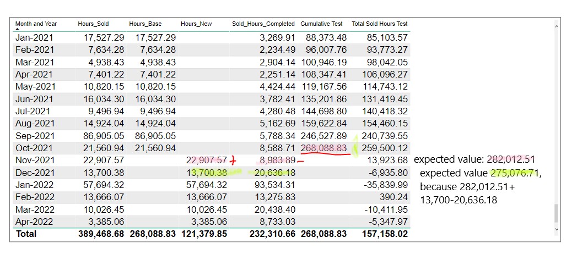
Task: Click Sold_Hours_Completed value 20,636.18
Action: pyautogui.click(x=275, y=173)
